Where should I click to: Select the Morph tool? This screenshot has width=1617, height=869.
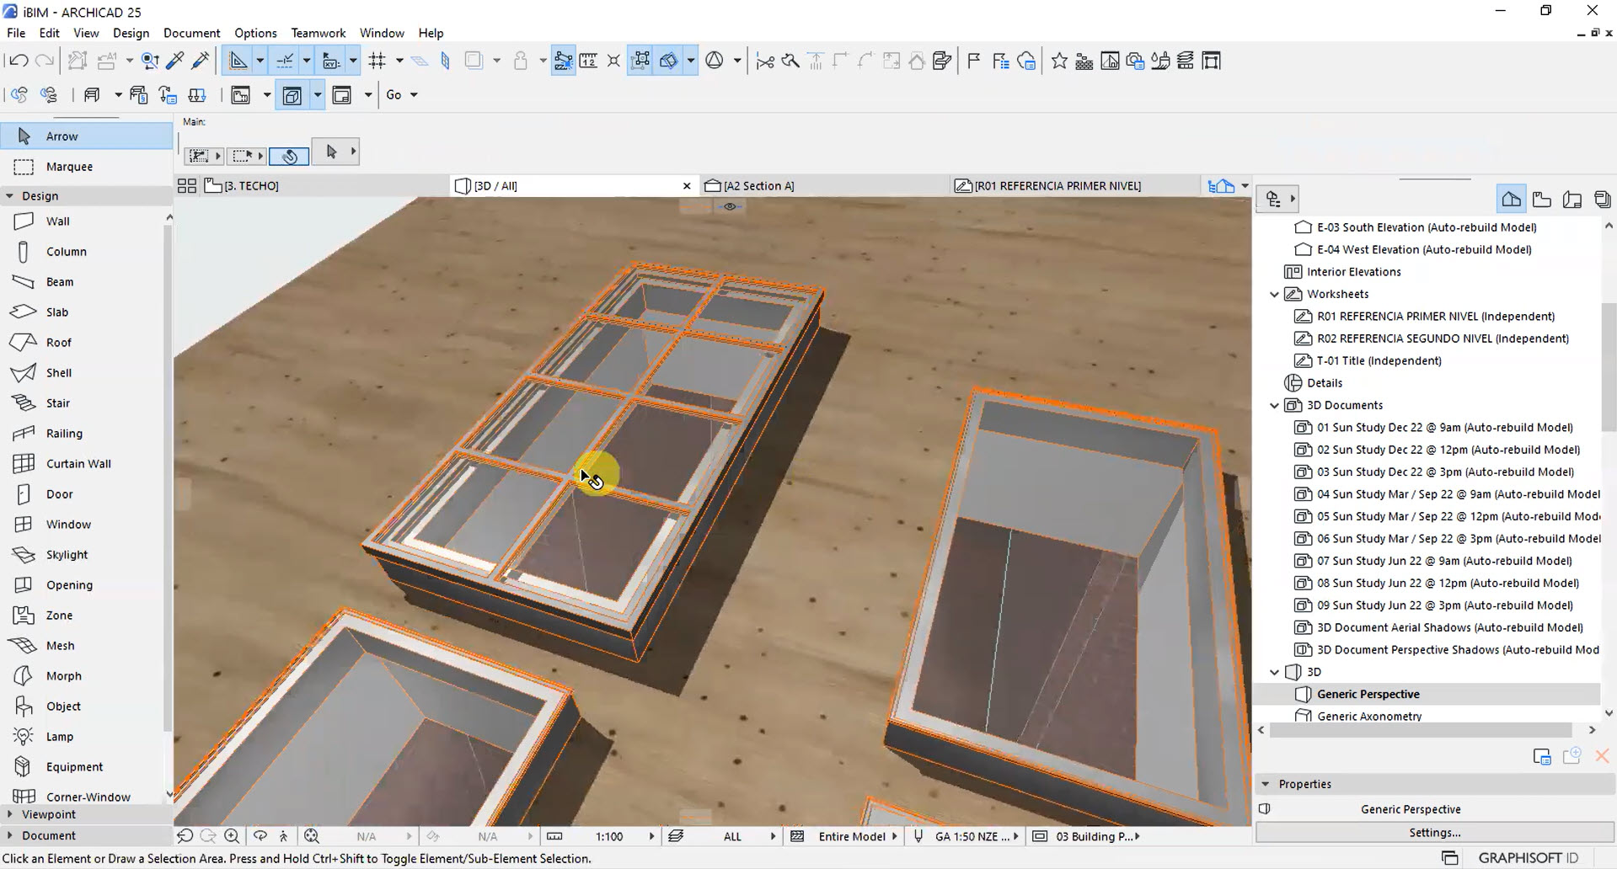62,675
